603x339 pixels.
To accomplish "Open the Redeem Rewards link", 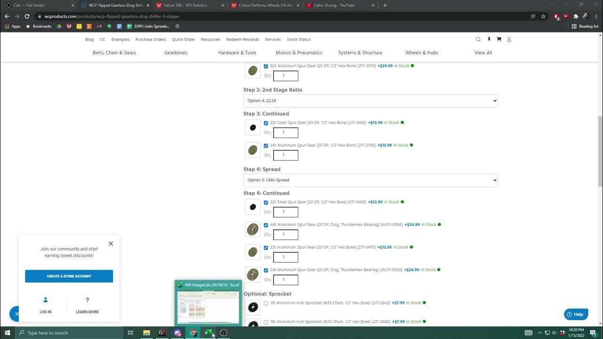I will [243, 40].
